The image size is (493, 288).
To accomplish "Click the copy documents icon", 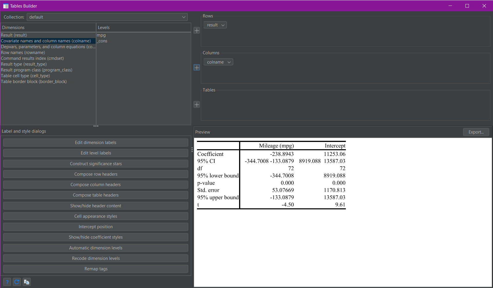I will (x=27, y=282).
